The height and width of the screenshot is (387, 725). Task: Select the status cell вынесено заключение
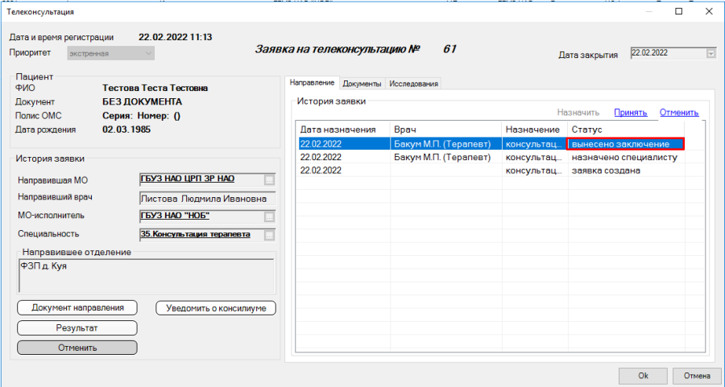pyautogui.click(x=626, y=144)
